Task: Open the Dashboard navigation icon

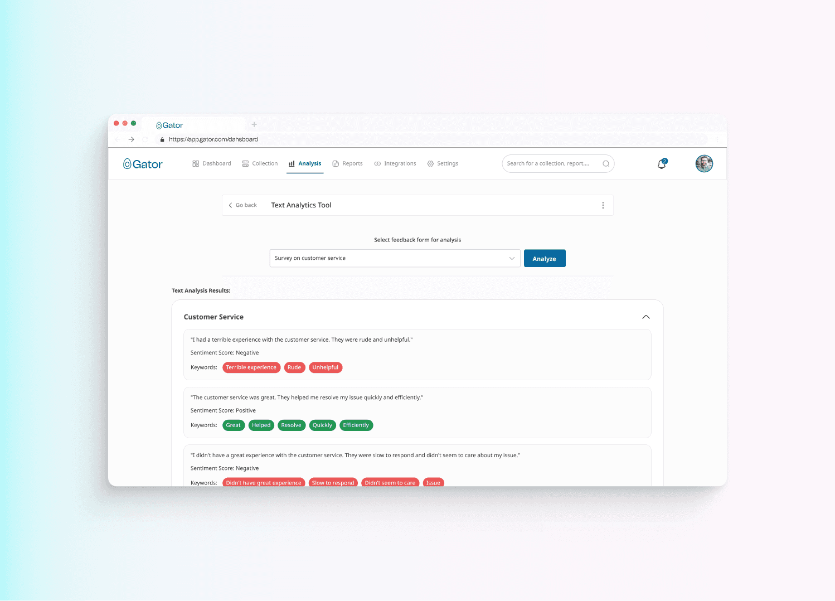Action: tap(196, 163)
